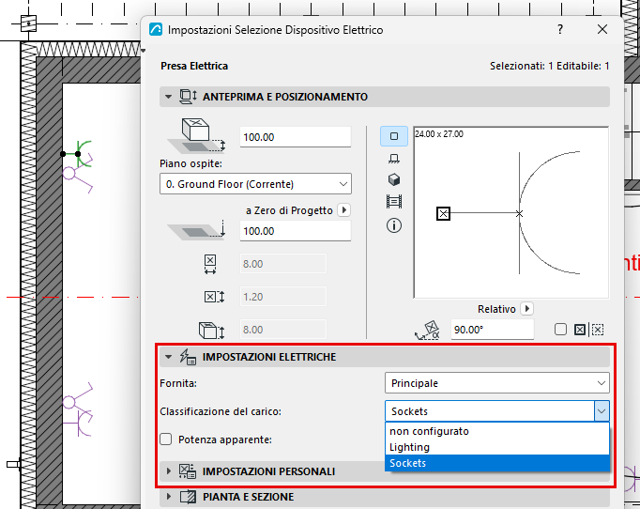Show the preview picture filmstrip icon
This screenshot has height=509, width=640.
pyautogui.click(x=394, y=201)
